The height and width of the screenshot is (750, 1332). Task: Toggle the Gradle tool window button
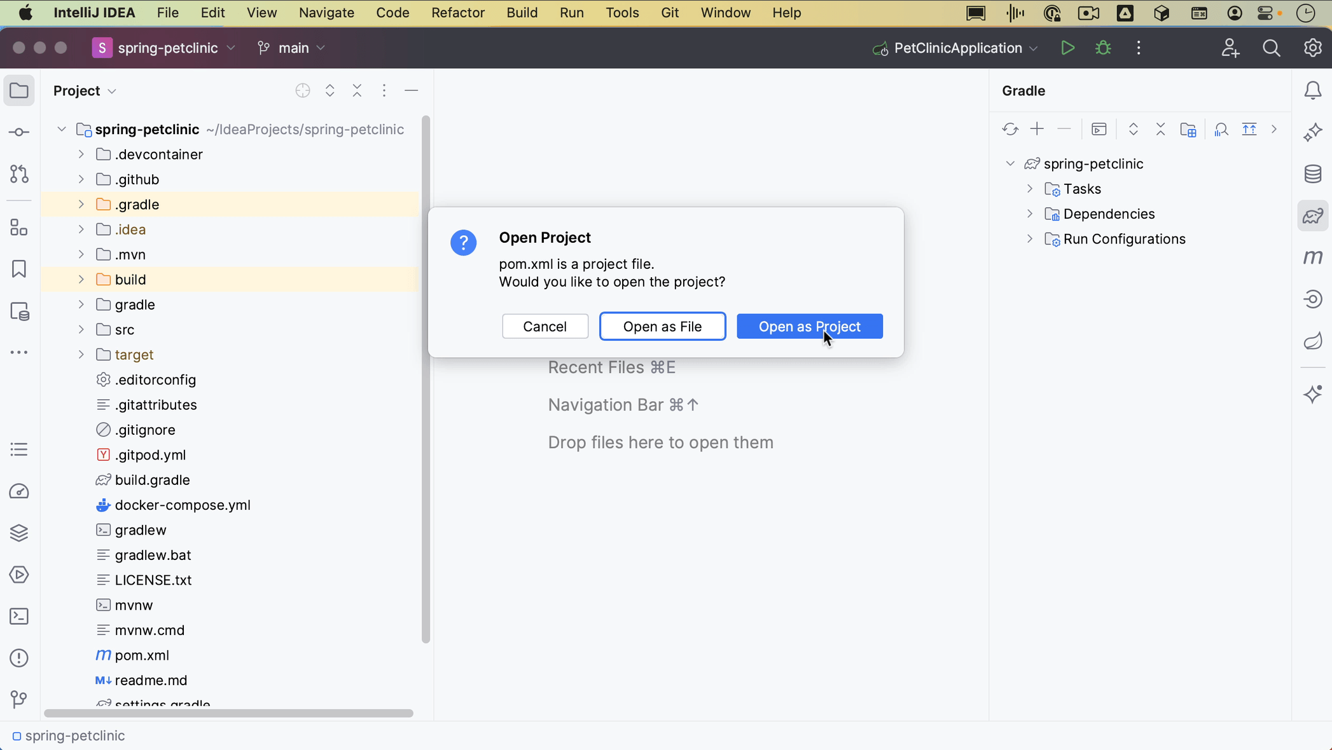1312,216
